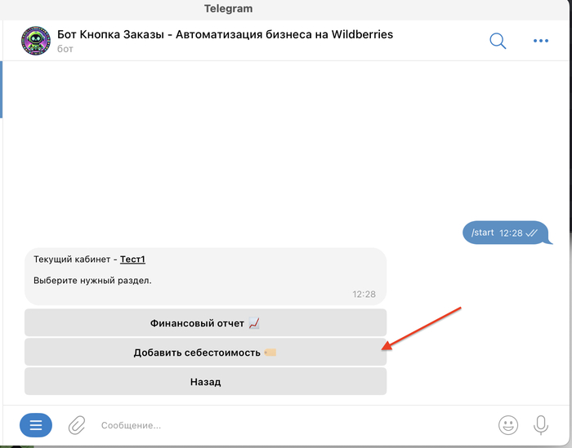This screenshot has width=572, height=448.
Task: Click the Выберите нужный раздел. text
Action: pyautogui.click(x=92, y=281)
